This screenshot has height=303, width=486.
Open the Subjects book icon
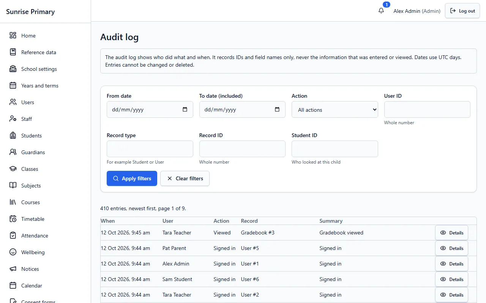point(13,185)
